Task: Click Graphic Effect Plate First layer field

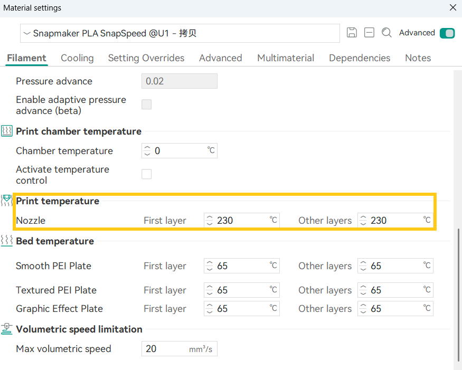Action: [x=242, y=309]
